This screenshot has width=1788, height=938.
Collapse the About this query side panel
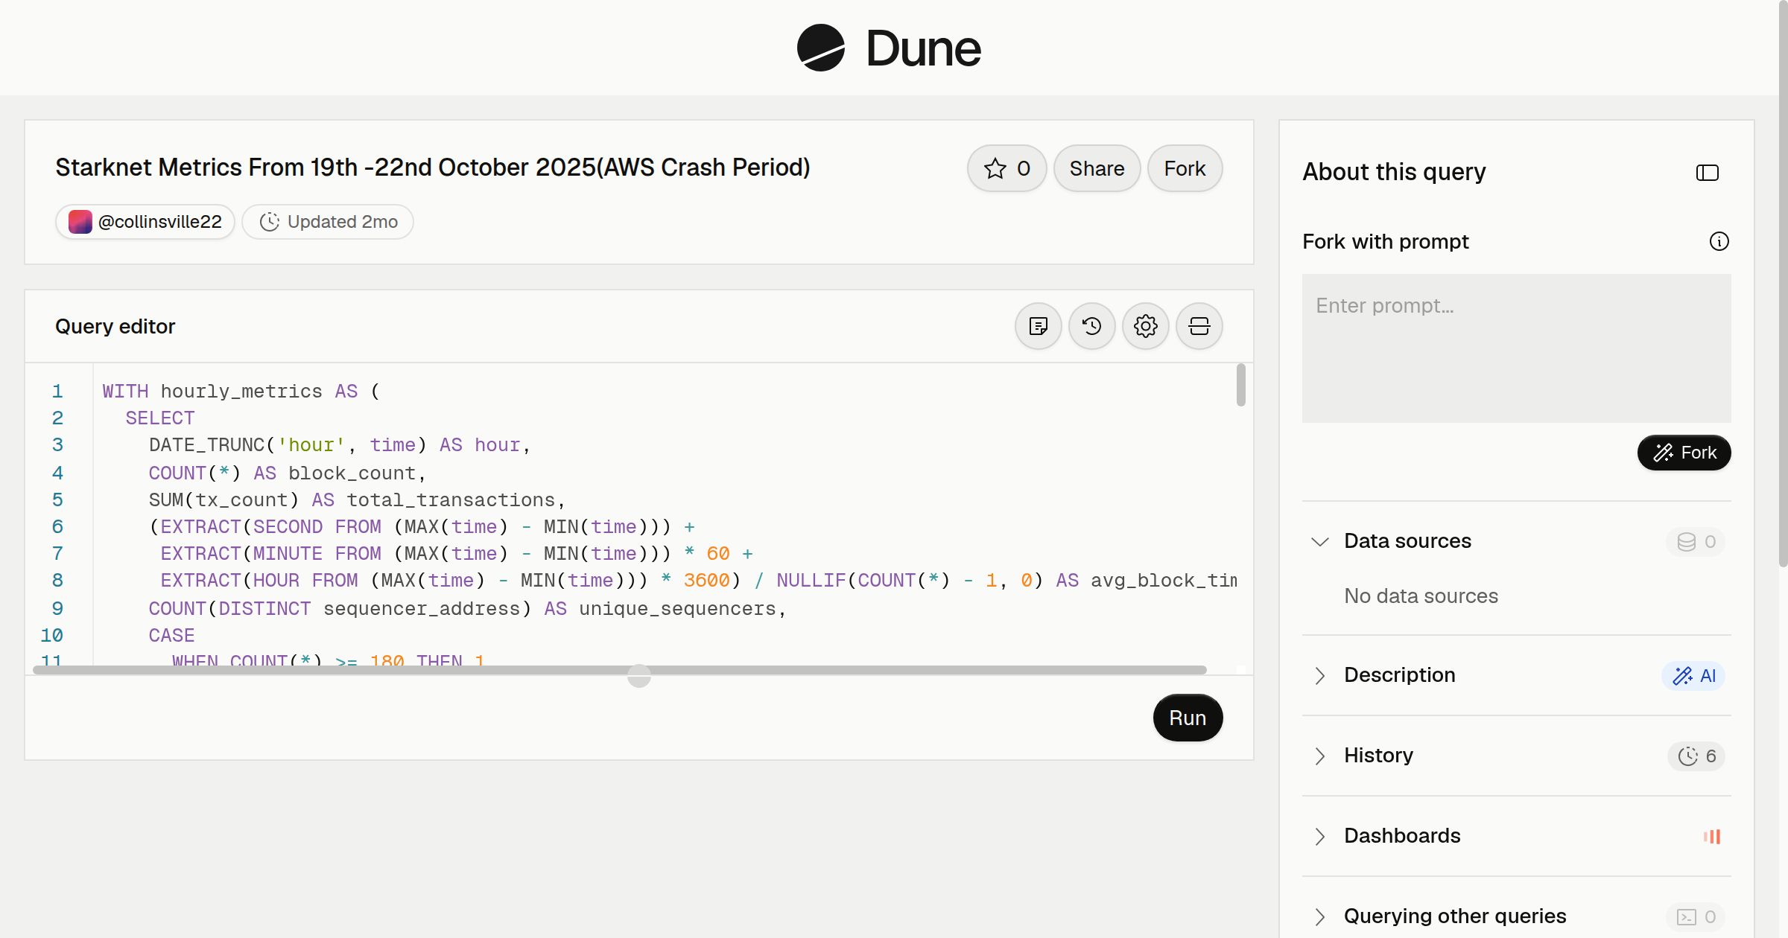click(x=1707, y=173)
